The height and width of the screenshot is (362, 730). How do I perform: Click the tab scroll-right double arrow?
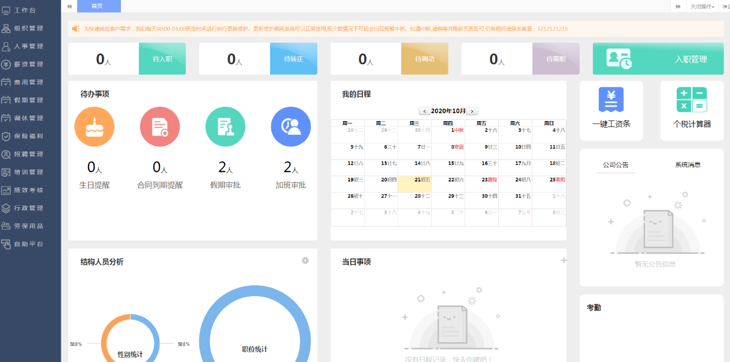(x=678, y=6)
